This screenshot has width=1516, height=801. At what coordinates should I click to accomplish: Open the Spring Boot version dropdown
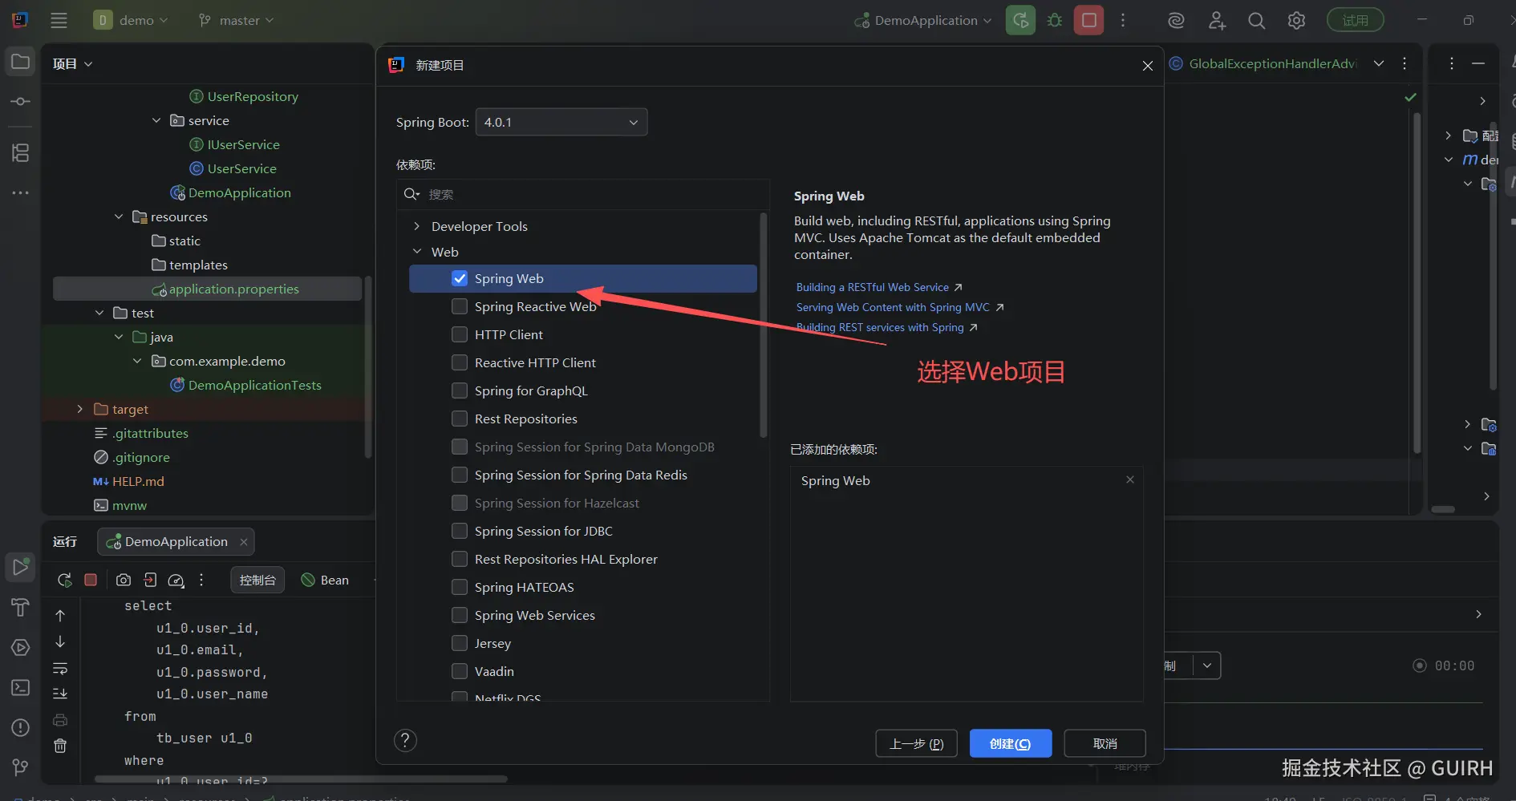click(x=561, y=122)
